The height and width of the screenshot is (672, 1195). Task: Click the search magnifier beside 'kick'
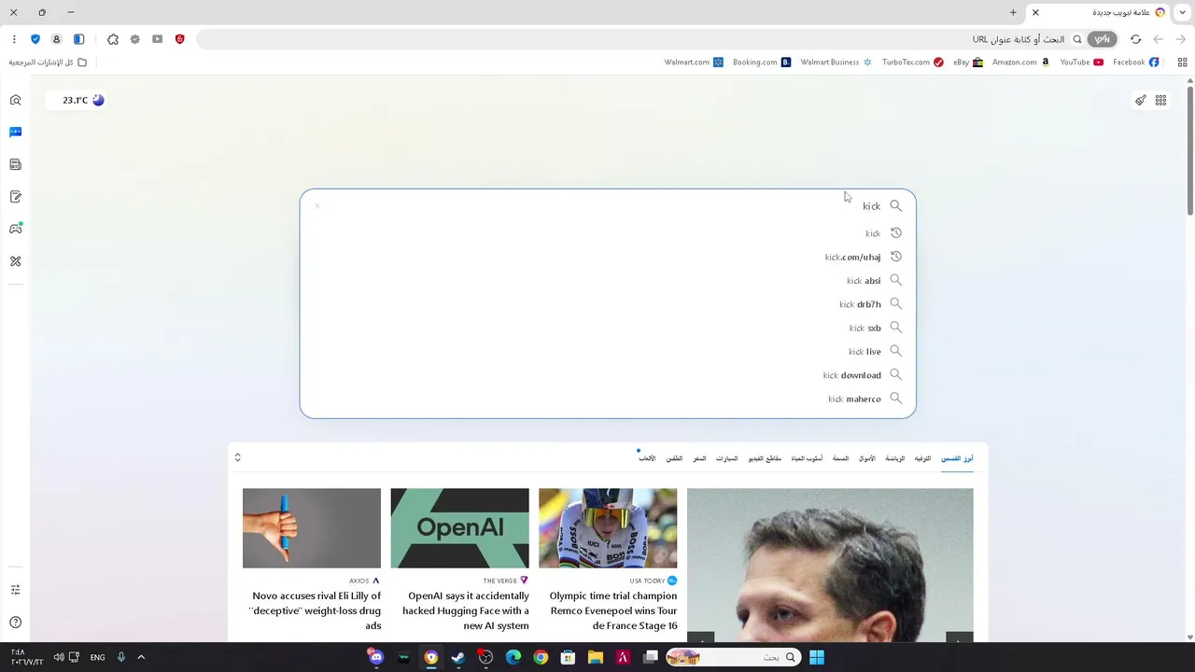[895, 206]
